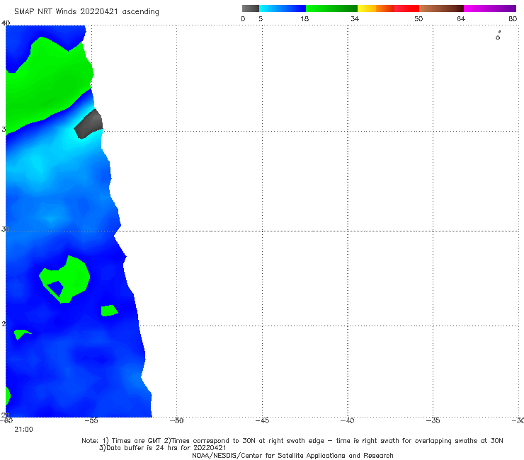The width and height of the screenshot is (524, 460).
Task: Click the color bar label '64'
Action: pos(461,18)
